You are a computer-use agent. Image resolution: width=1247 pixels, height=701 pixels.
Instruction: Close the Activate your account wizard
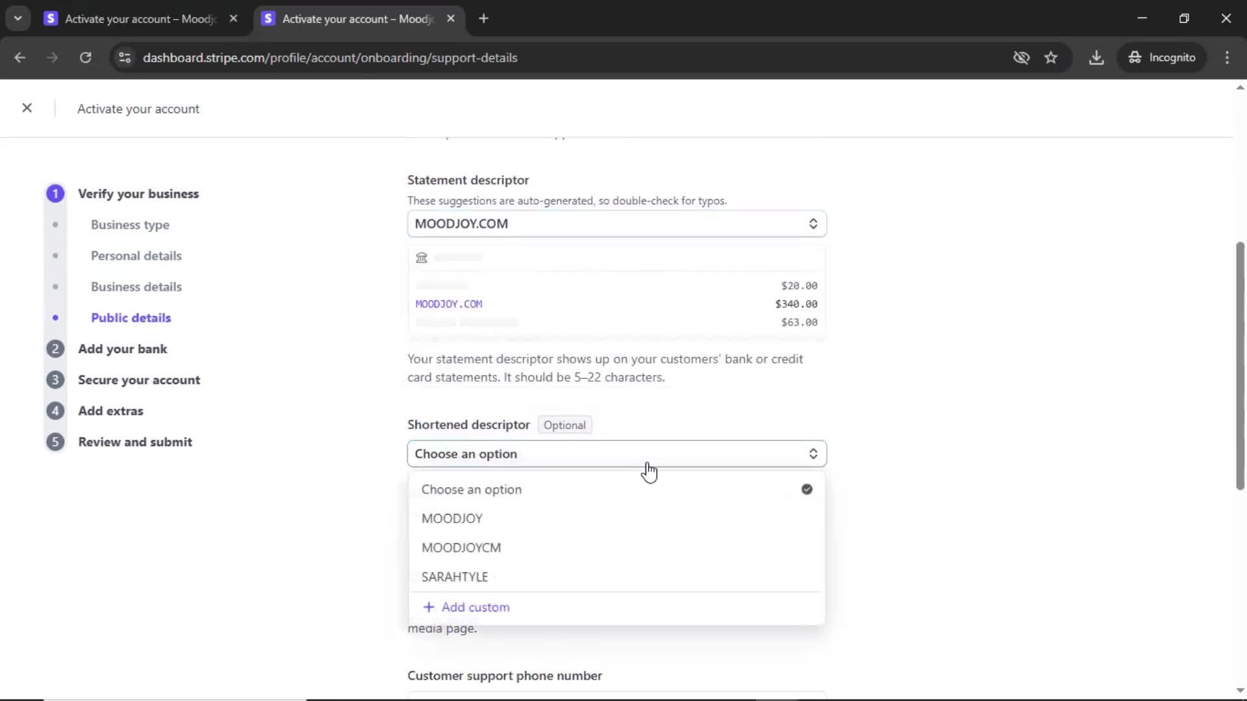tap(27, 108)
